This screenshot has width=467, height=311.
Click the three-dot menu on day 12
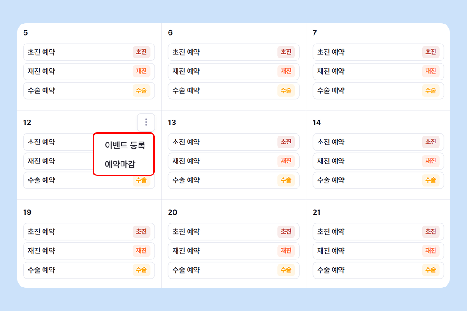(146, 122)
